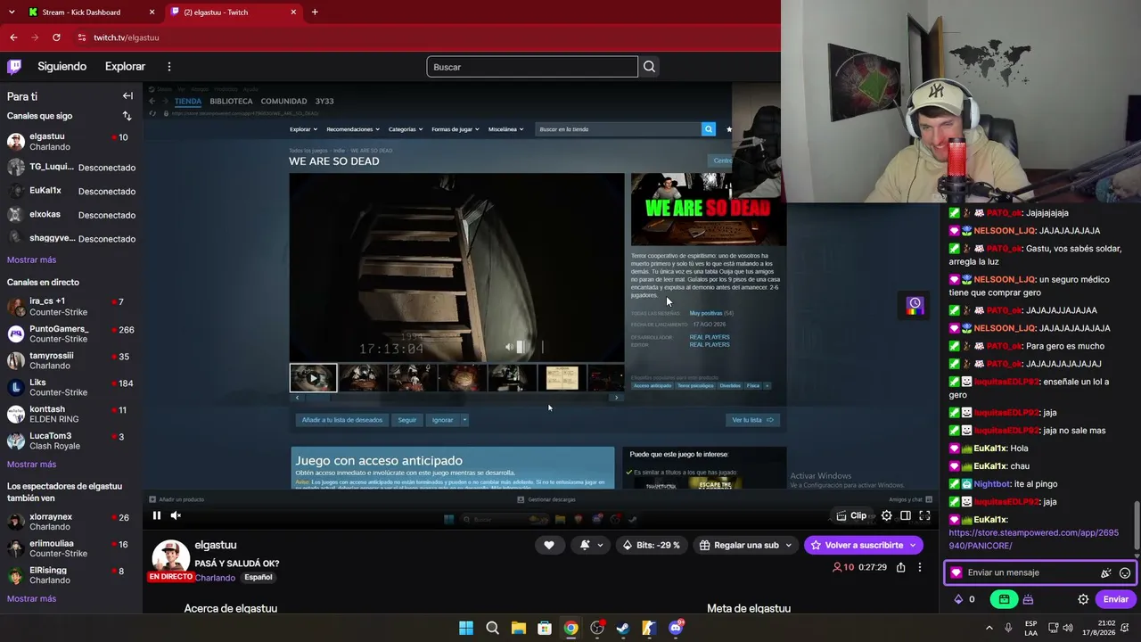Open the Steam store link in chat
1141x642 pixels.
click(x=1033, y=539)
